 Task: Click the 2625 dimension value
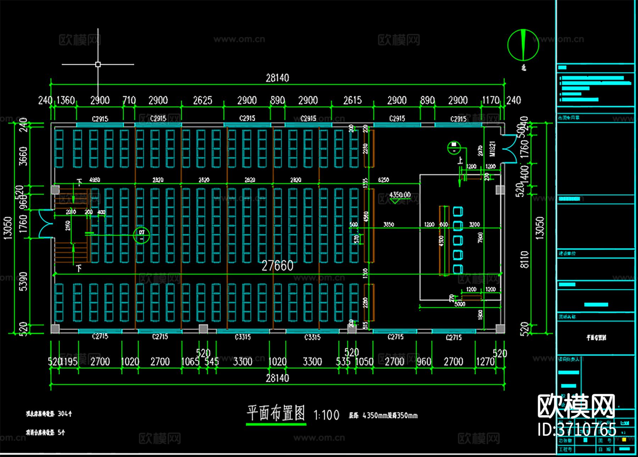[x=202, y=100]
